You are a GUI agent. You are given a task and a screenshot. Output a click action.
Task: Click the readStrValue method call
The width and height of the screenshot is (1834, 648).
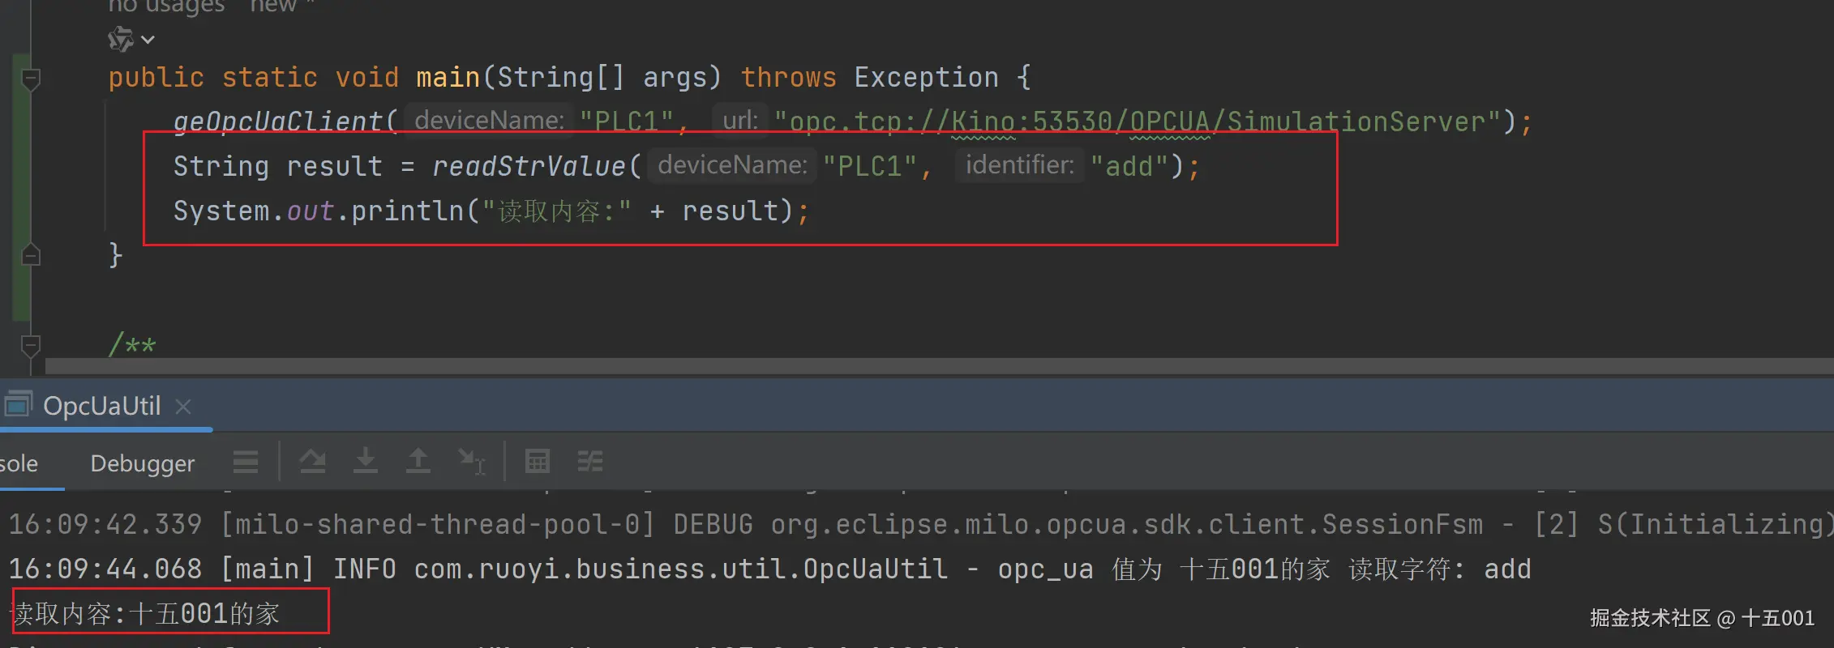(529, 166)
